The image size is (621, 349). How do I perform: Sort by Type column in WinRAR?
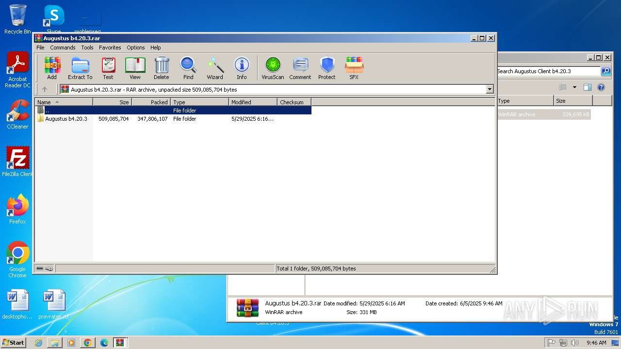pyautogui.click(x=199, y=102)
